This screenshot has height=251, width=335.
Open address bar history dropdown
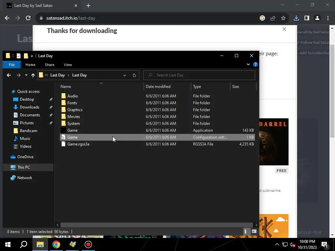125,75
